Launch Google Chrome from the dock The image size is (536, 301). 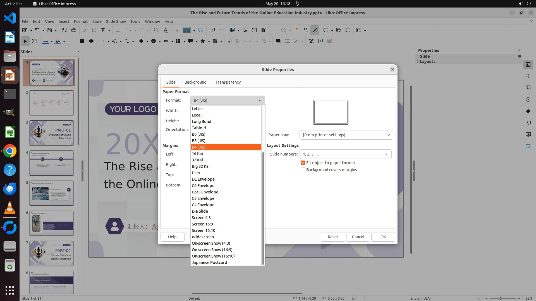tap(10, 151)
